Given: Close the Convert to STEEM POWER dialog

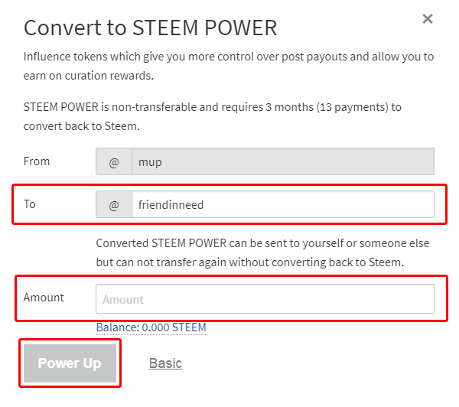Looking at the screenshot, I should [428, 19].
